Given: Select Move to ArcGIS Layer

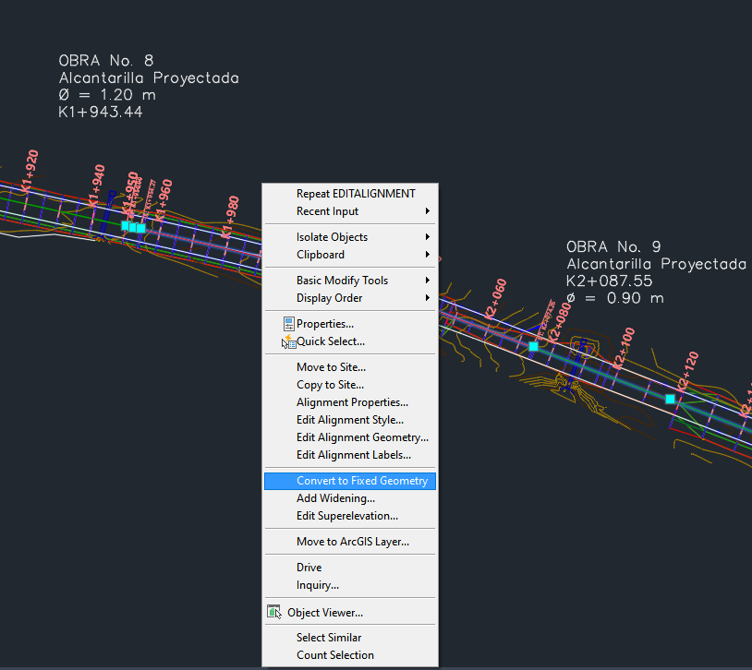Looking at the screenshot, I should point(350,542).
